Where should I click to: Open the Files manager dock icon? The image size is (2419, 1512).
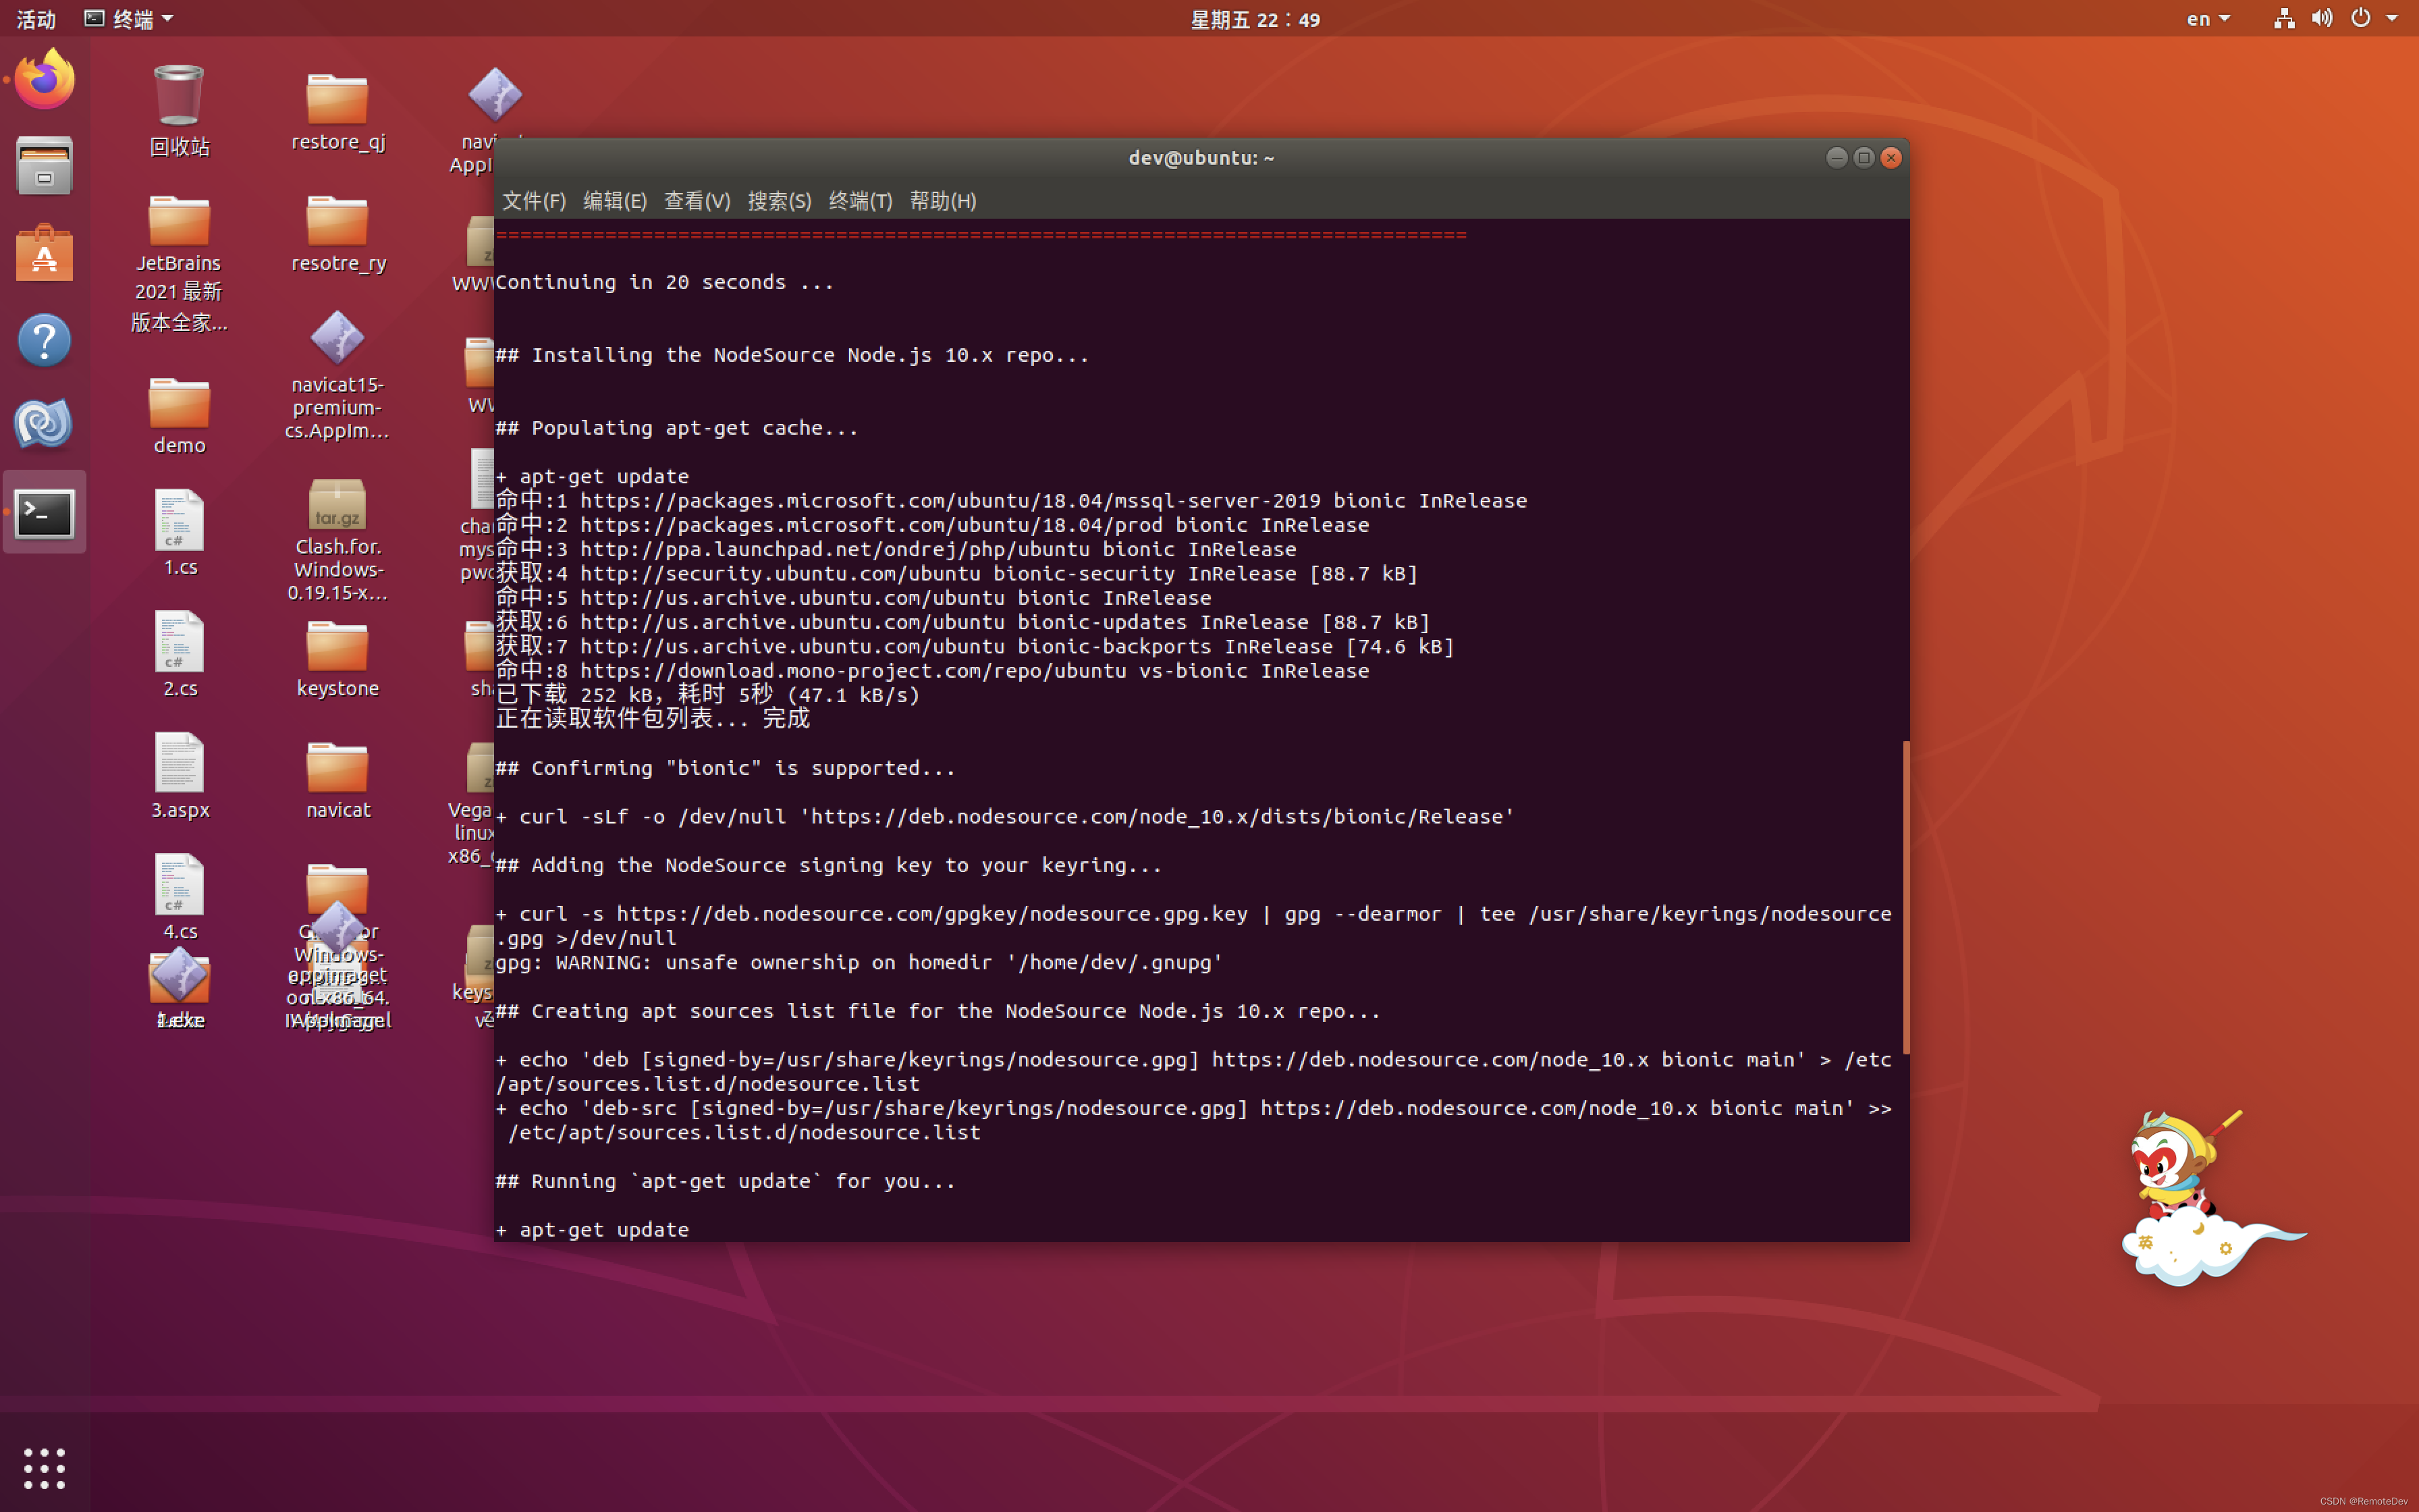pos(44,165)
